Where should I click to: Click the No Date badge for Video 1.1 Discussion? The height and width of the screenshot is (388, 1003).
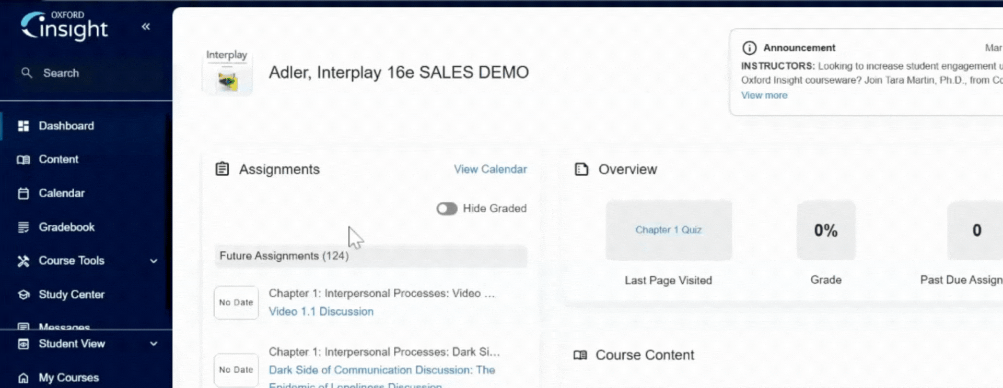[236, 302]
